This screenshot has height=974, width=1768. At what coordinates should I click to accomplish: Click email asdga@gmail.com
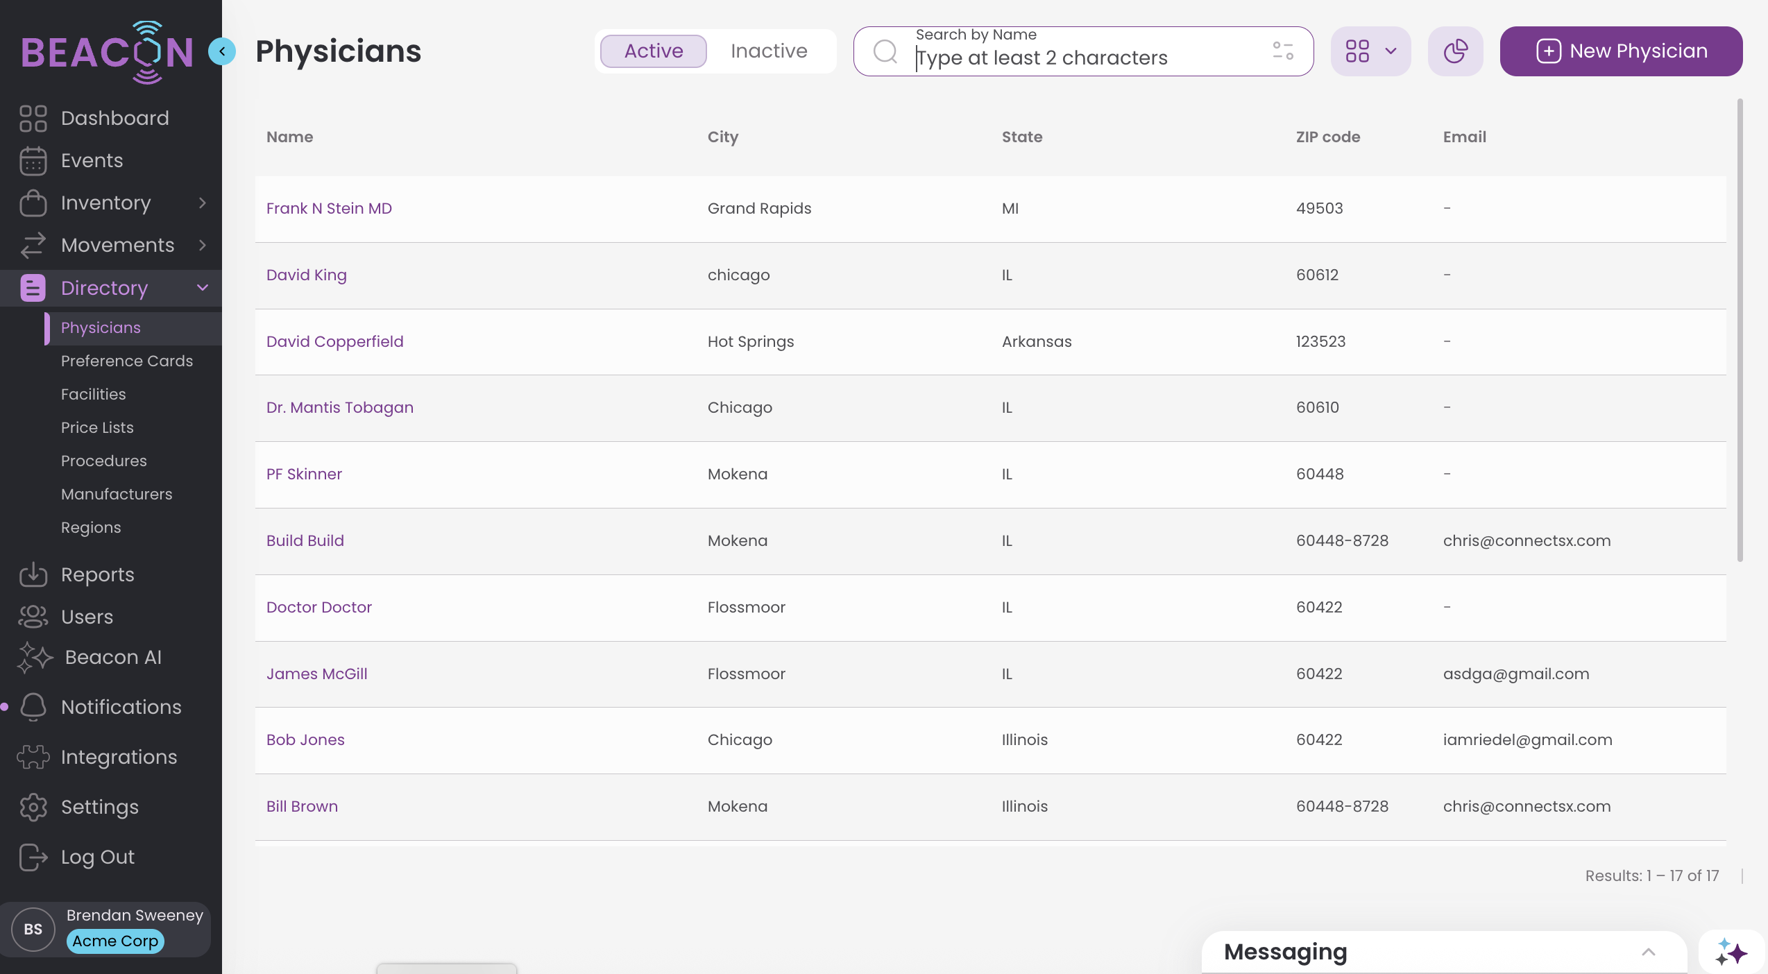point(1516,674)
